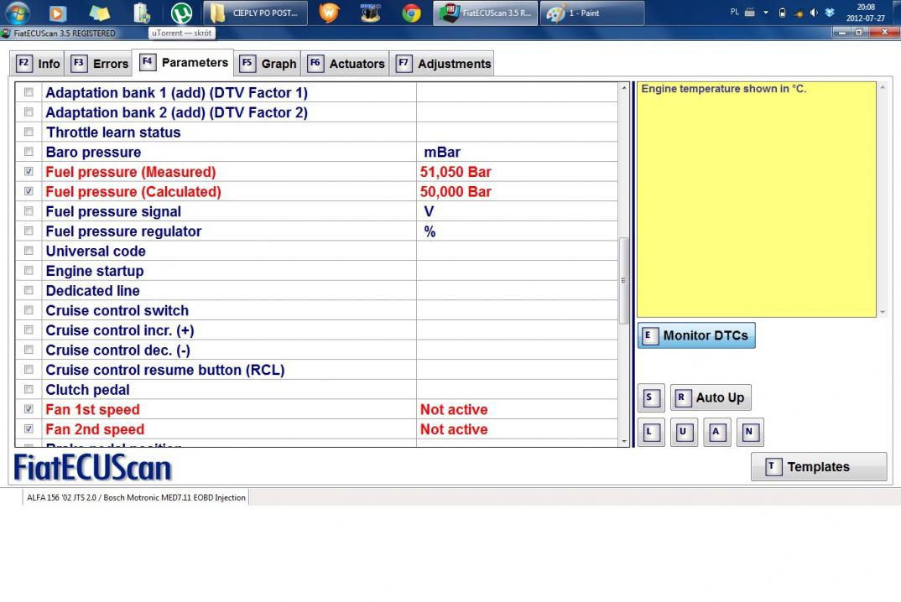Enable the Universal code checkbox
This screenshot has height=602, width=901.
tap(29, 251)
